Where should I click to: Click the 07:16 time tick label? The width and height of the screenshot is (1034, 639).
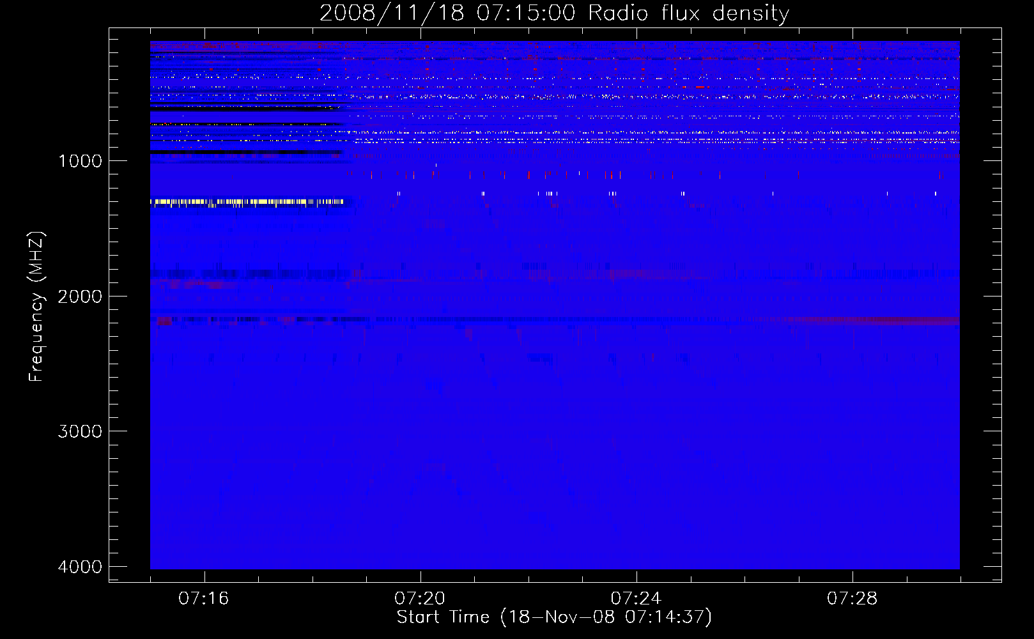[x=204, y=599]
